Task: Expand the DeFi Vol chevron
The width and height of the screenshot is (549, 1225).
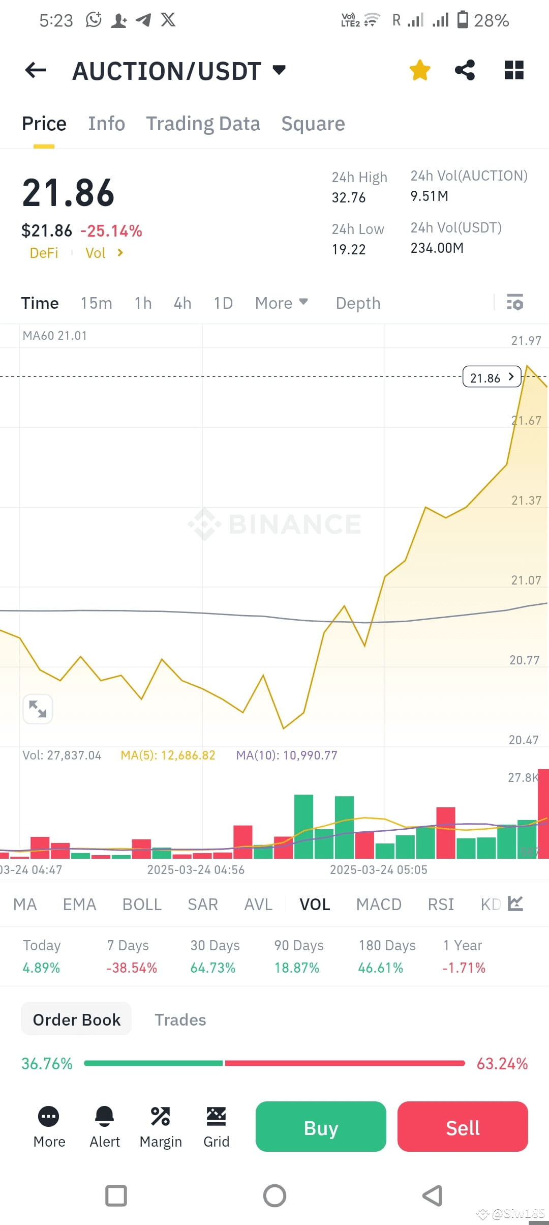Action: click(x=120, y=253)
